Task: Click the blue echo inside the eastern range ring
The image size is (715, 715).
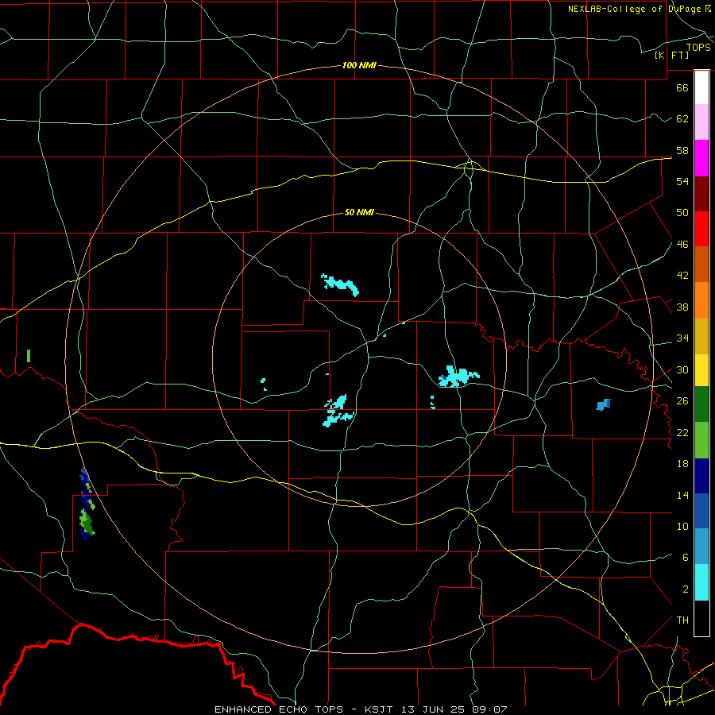Action: point(604,404)
